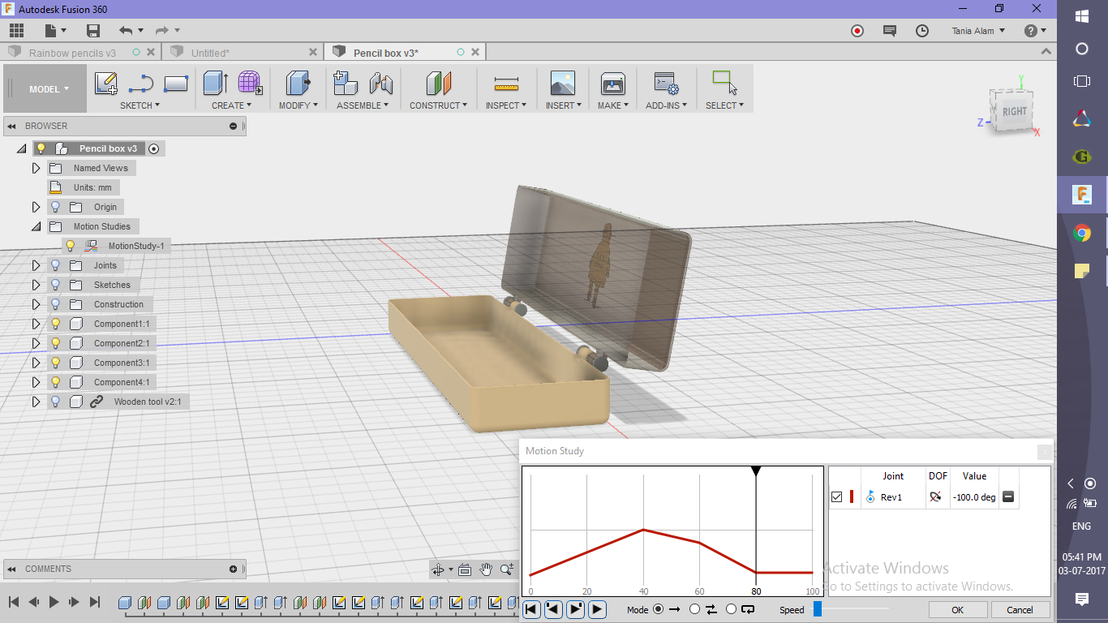Viewport: 1108px width, 623px height.
Task: Toggle visibility lightbulb for Component1:1
Action: (56, 324)
